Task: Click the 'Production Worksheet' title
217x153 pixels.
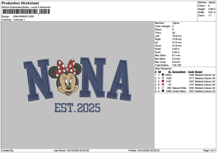Action: [20, 3]
